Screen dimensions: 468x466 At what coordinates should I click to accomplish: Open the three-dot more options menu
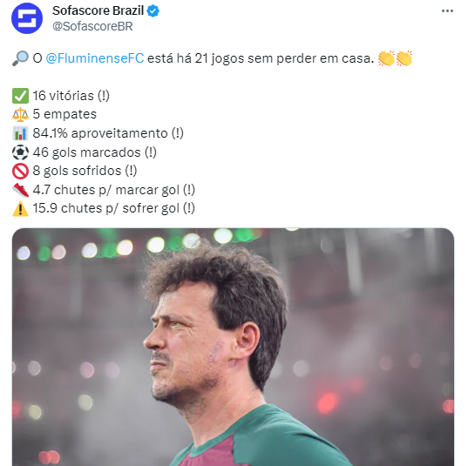click(447, 11)
